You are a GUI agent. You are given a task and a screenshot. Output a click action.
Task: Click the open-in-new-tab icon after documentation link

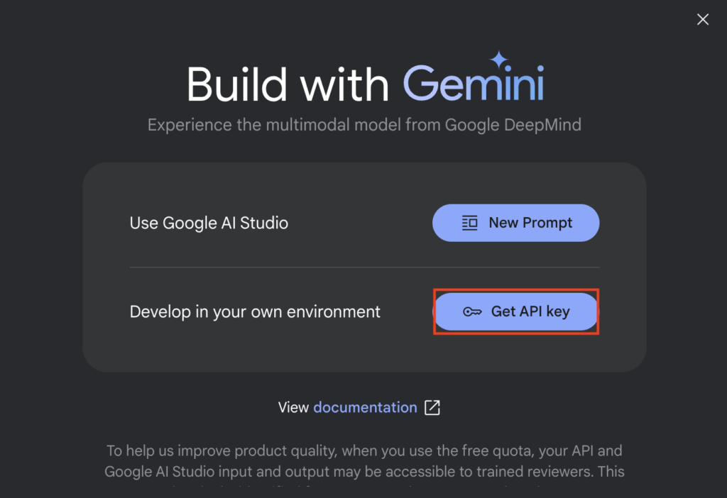pos(433,407)
